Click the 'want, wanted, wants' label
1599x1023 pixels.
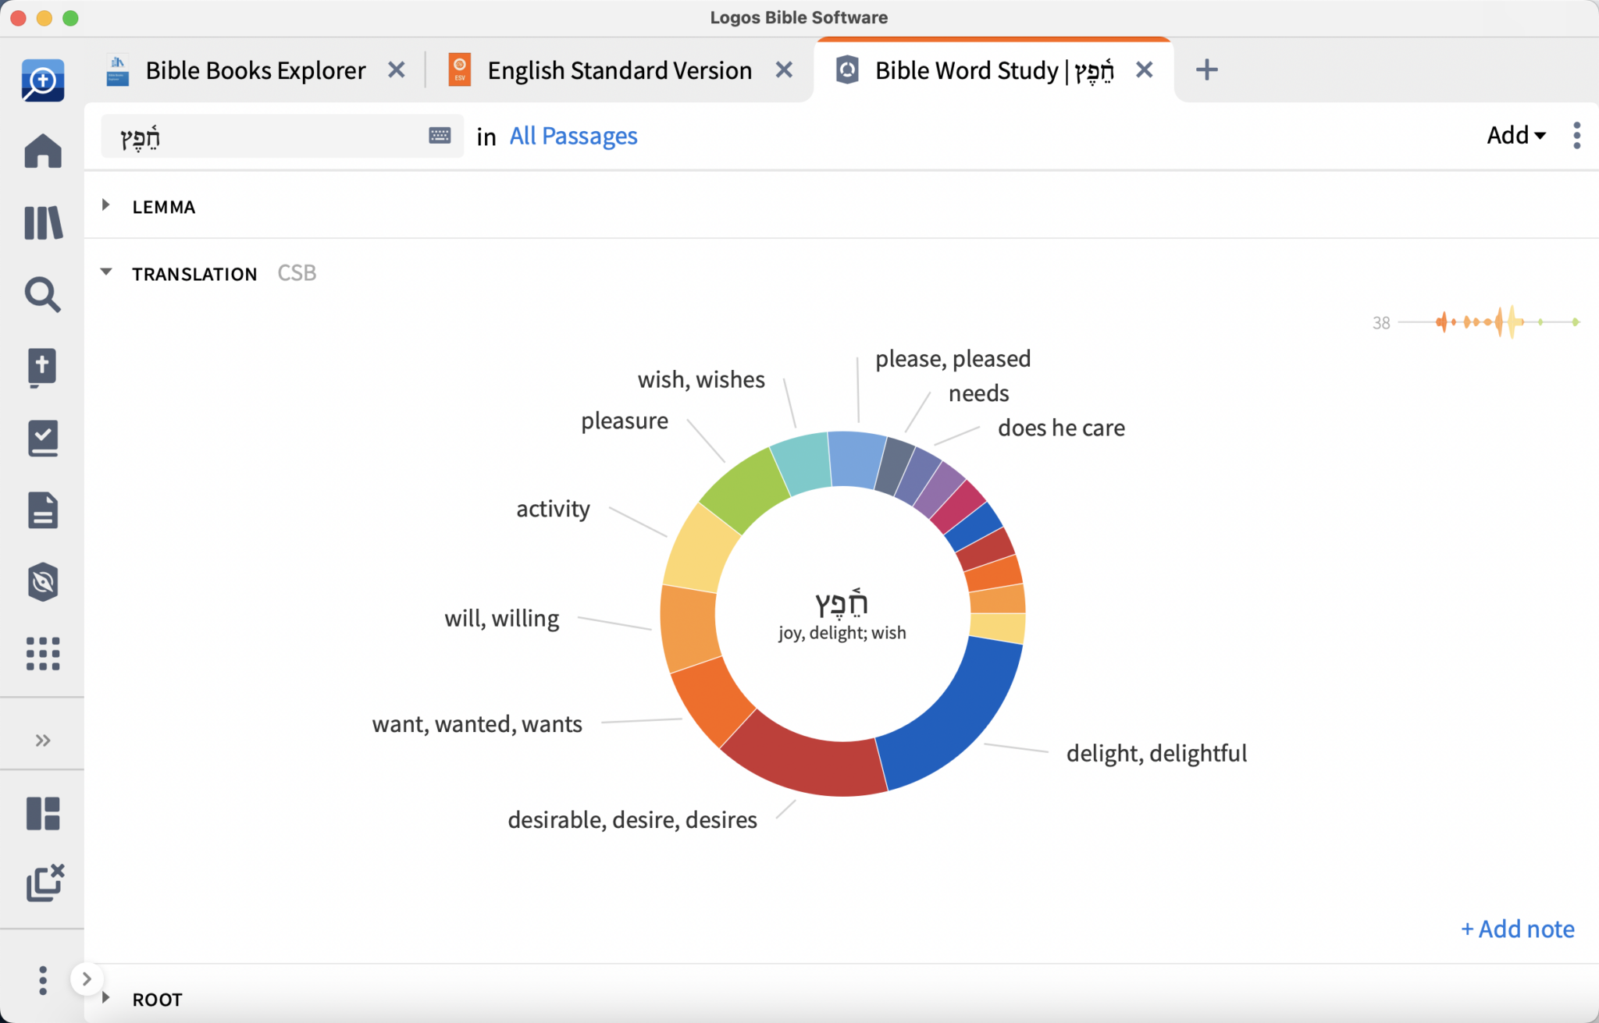click(477, 724)
